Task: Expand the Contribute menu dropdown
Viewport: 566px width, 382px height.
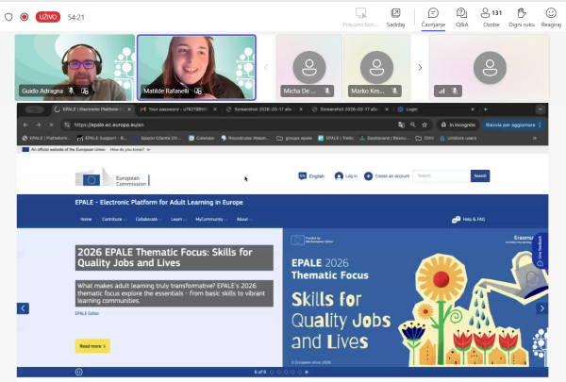Action: tap(114, 219)
